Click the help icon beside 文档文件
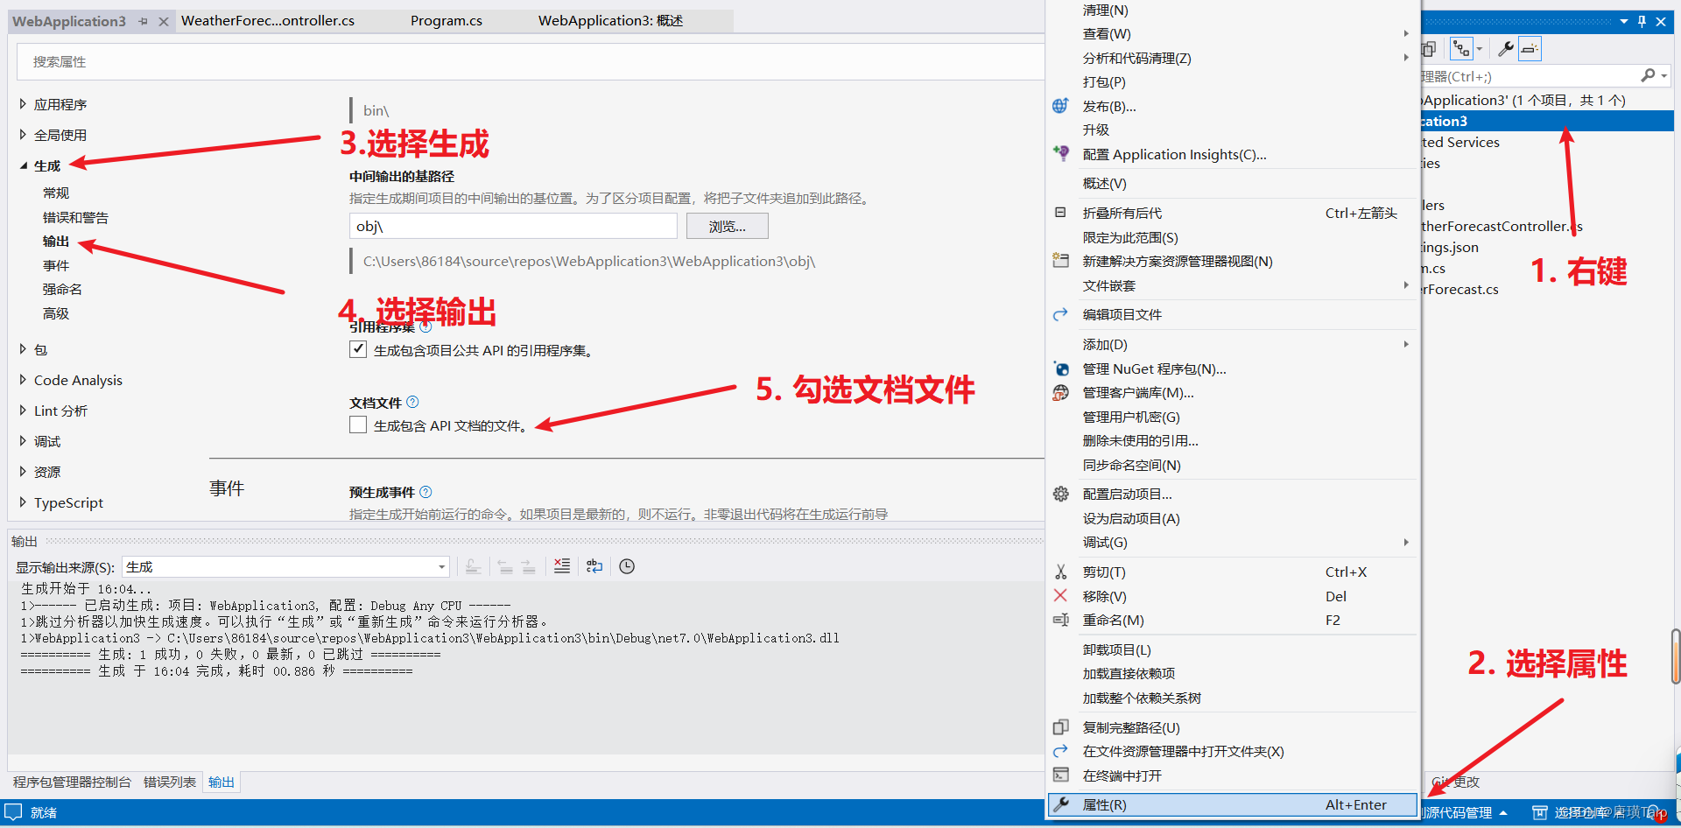1681x828 pixels. [412, 402]
